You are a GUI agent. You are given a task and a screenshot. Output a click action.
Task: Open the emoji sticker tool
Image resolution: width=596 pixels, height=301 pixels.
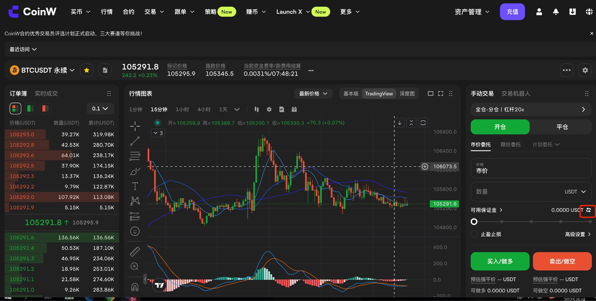[x=135, y=231]
